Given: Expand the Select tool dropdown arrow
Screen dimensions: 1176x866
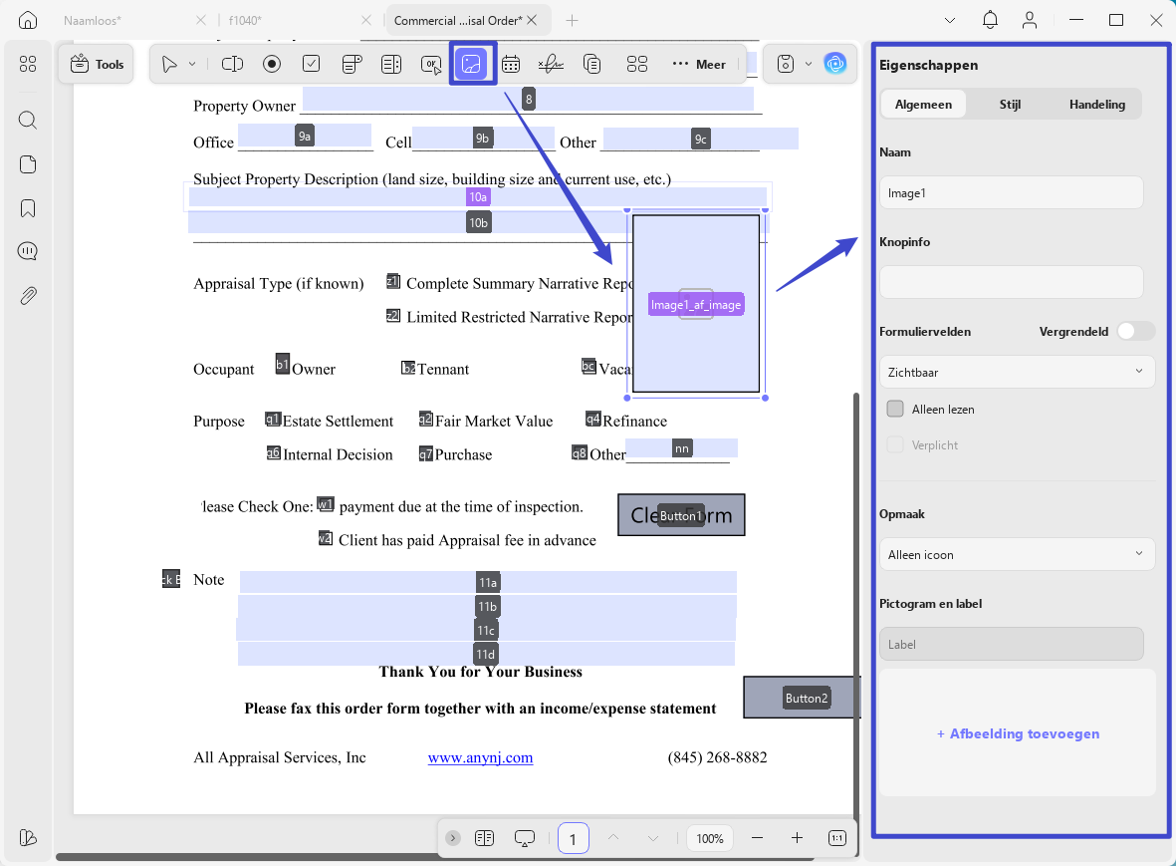Looking at the screenshot, I should pyautogui.click(x=192, y=65).
